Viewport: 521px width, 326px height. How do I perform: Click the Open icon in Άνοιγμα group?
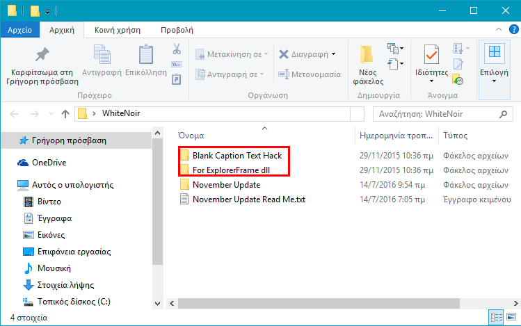coord(458,49)
